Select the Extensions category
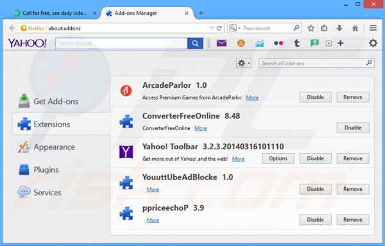Image resolution: width=385 pixels, height=246 pixels. pos(62,124)
